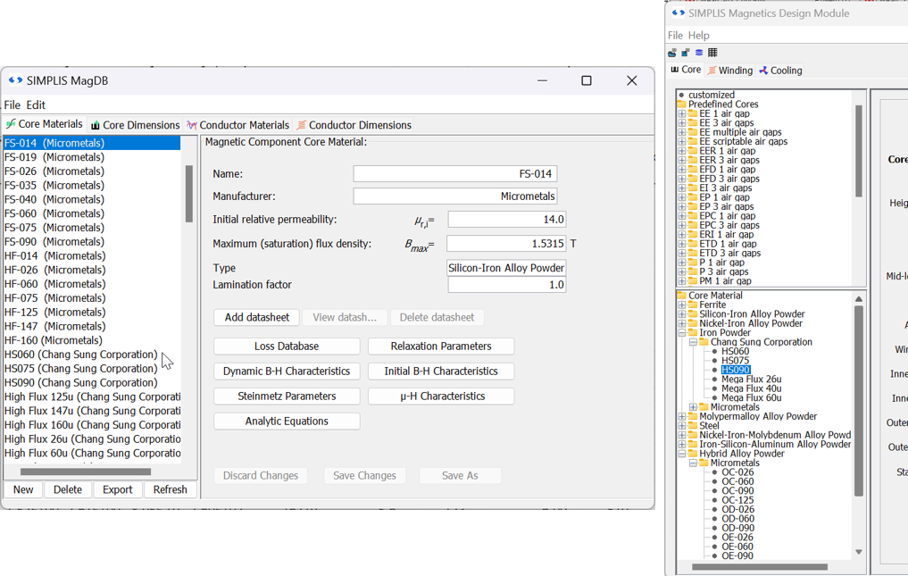Click the Initial relative permeability field
The image size is (908, 576).
pos(506,220)
